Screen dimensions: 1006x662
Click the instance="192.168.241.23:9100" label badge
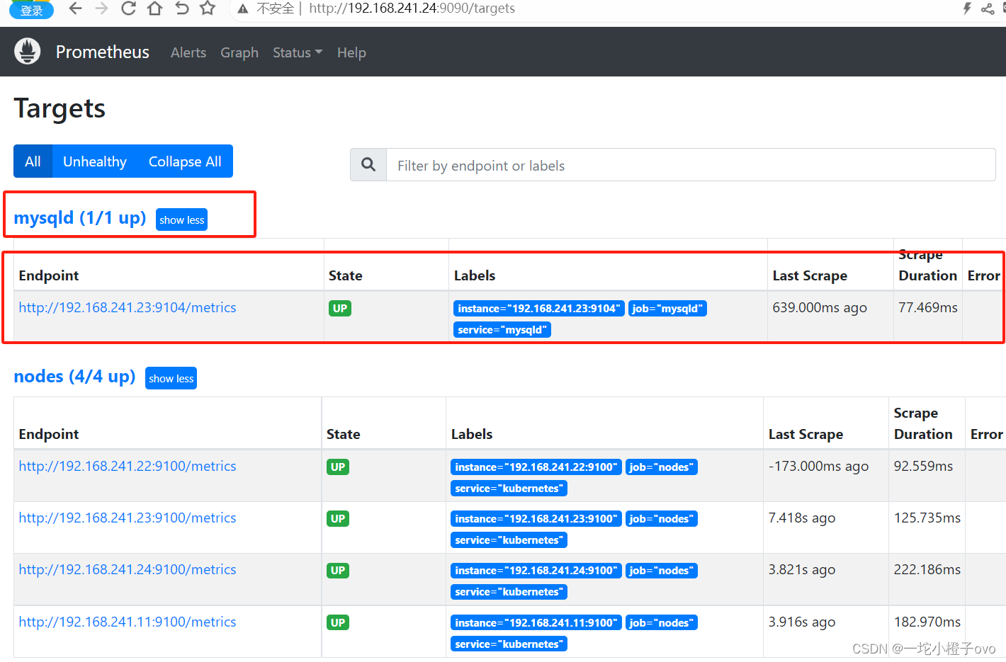[x=536, y=518]
